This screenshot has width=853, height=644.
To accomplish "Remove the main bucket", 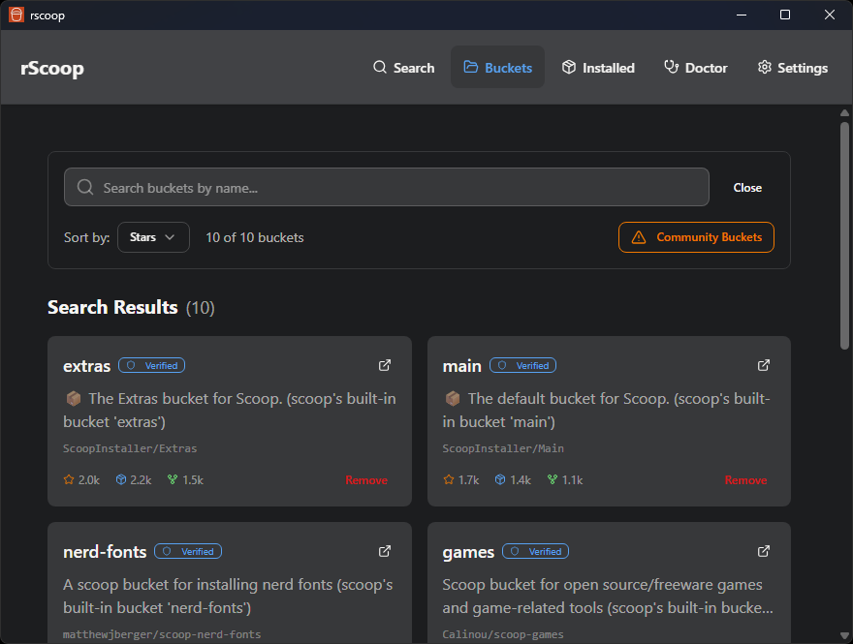I will pos(745,480).
